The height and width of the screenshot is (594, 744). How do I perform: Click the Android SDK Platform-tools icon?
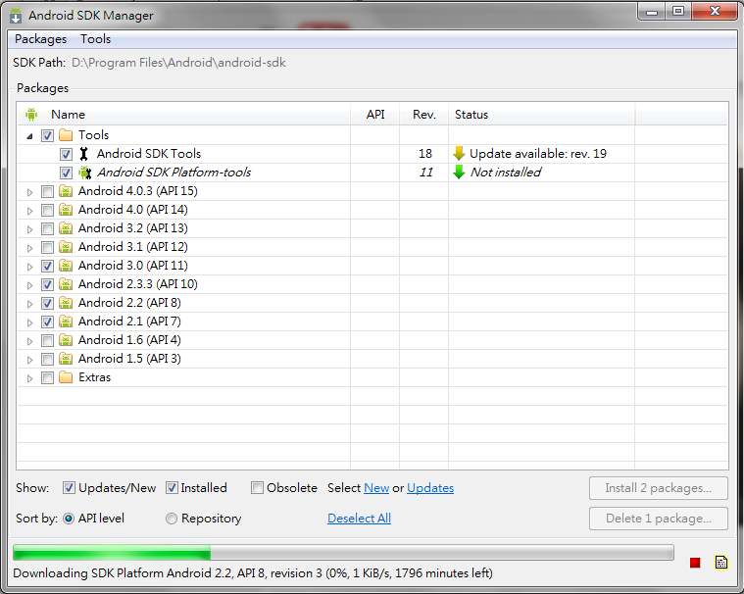pos(84,173)
